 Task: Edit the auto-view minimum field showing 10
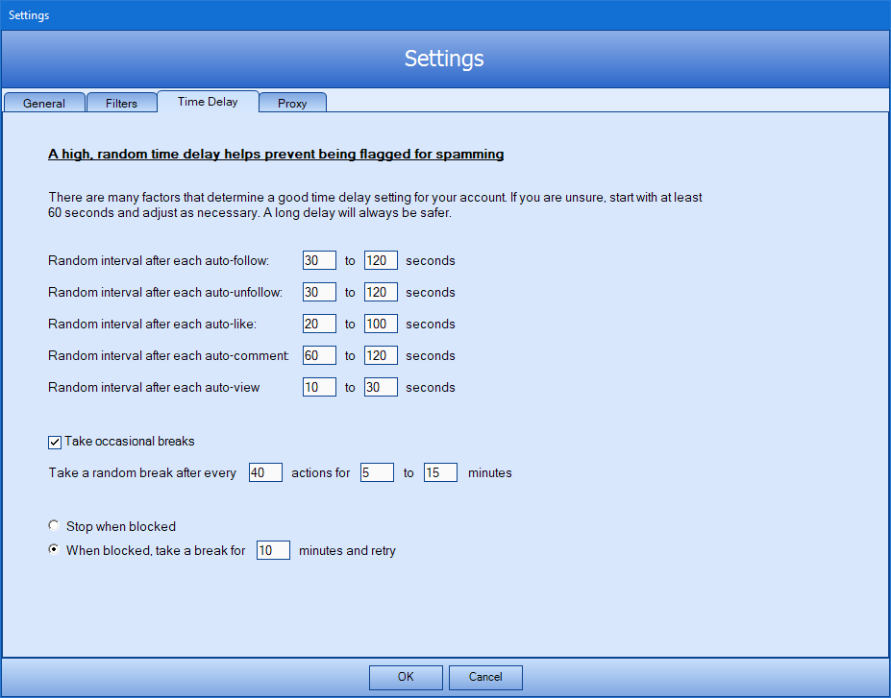pyautogui.click(x=319, y=388)
